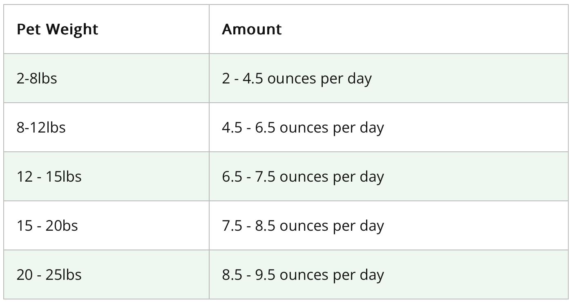Select the 12 - 15lbs weight cell
The image size is (572, 306).
(x=49, y=176)
